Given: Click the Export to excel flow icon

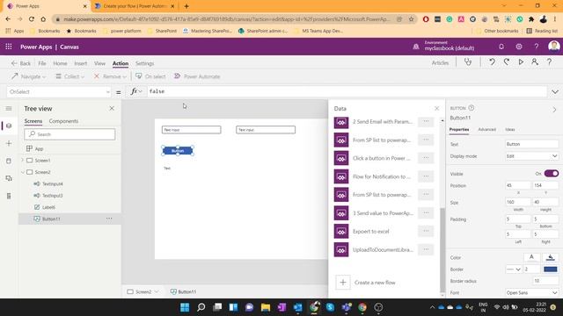Looking at the screenshot, I should click(341, 232).
